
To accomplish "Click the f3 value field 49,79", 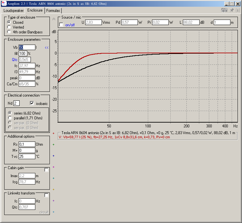I will coord(27,72).
